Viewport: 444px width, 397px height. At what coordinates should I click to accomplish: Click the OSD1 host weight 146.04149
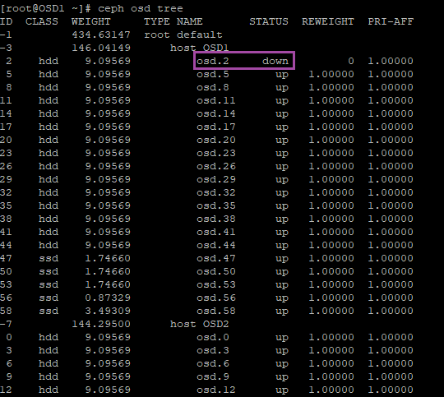(x=101, y=48)
